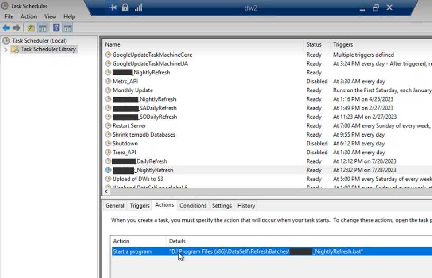Toggle the Show/Hide Console Tree icon
The image size is (432, 278).
coord(42,28)
